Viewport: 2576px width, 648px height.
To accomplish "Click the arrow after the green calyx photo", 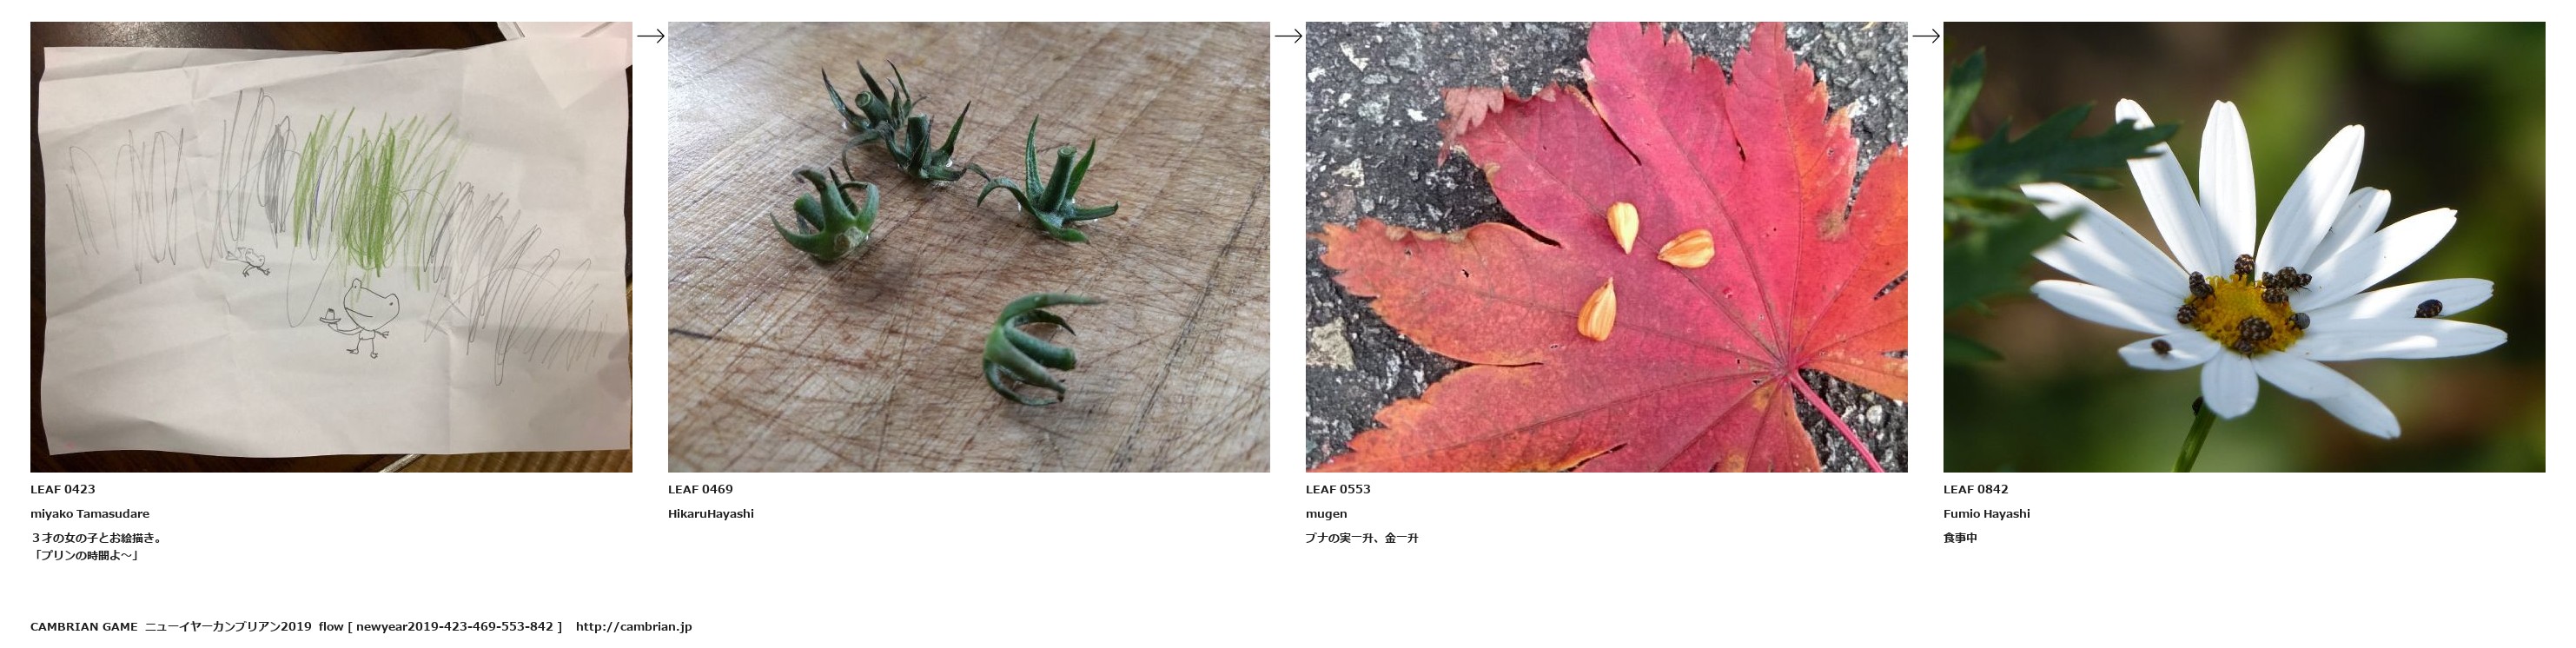I will 1288,36.
